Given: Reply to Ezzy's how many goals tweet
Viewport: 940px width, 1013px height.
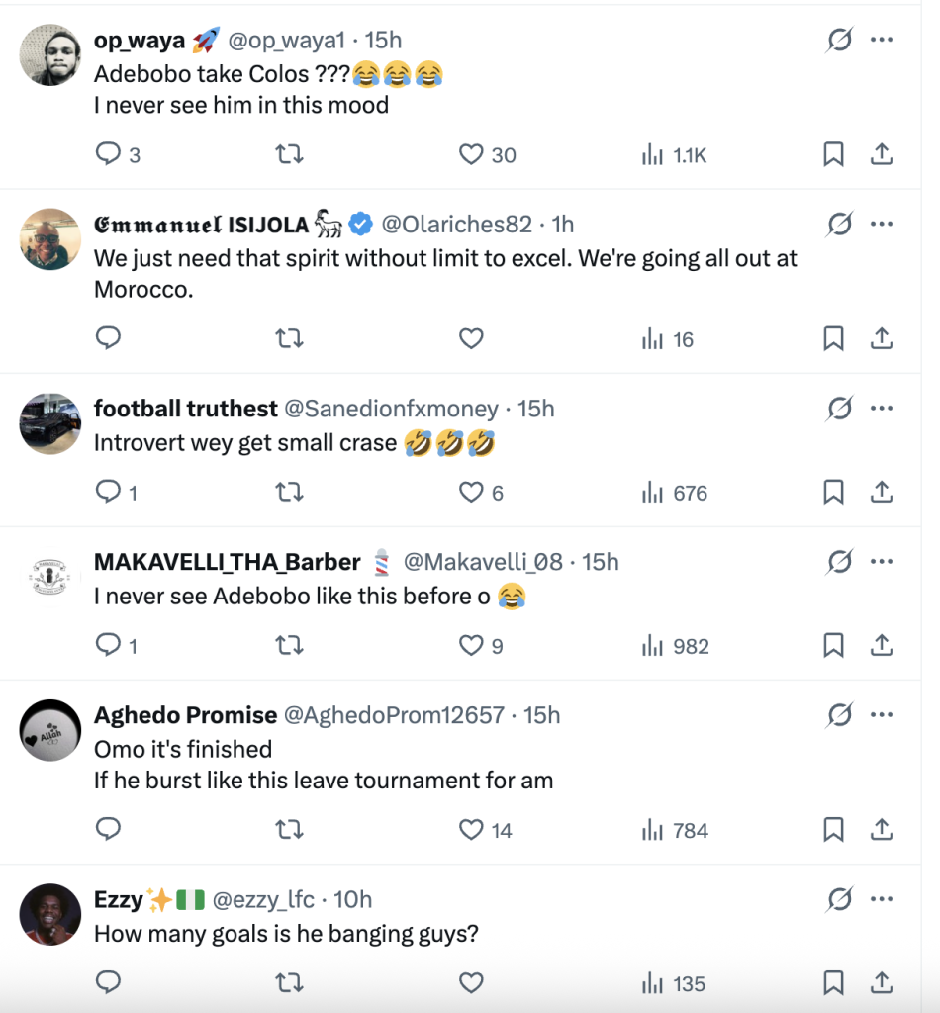Looking at the screenshot, I should point(108,982).
